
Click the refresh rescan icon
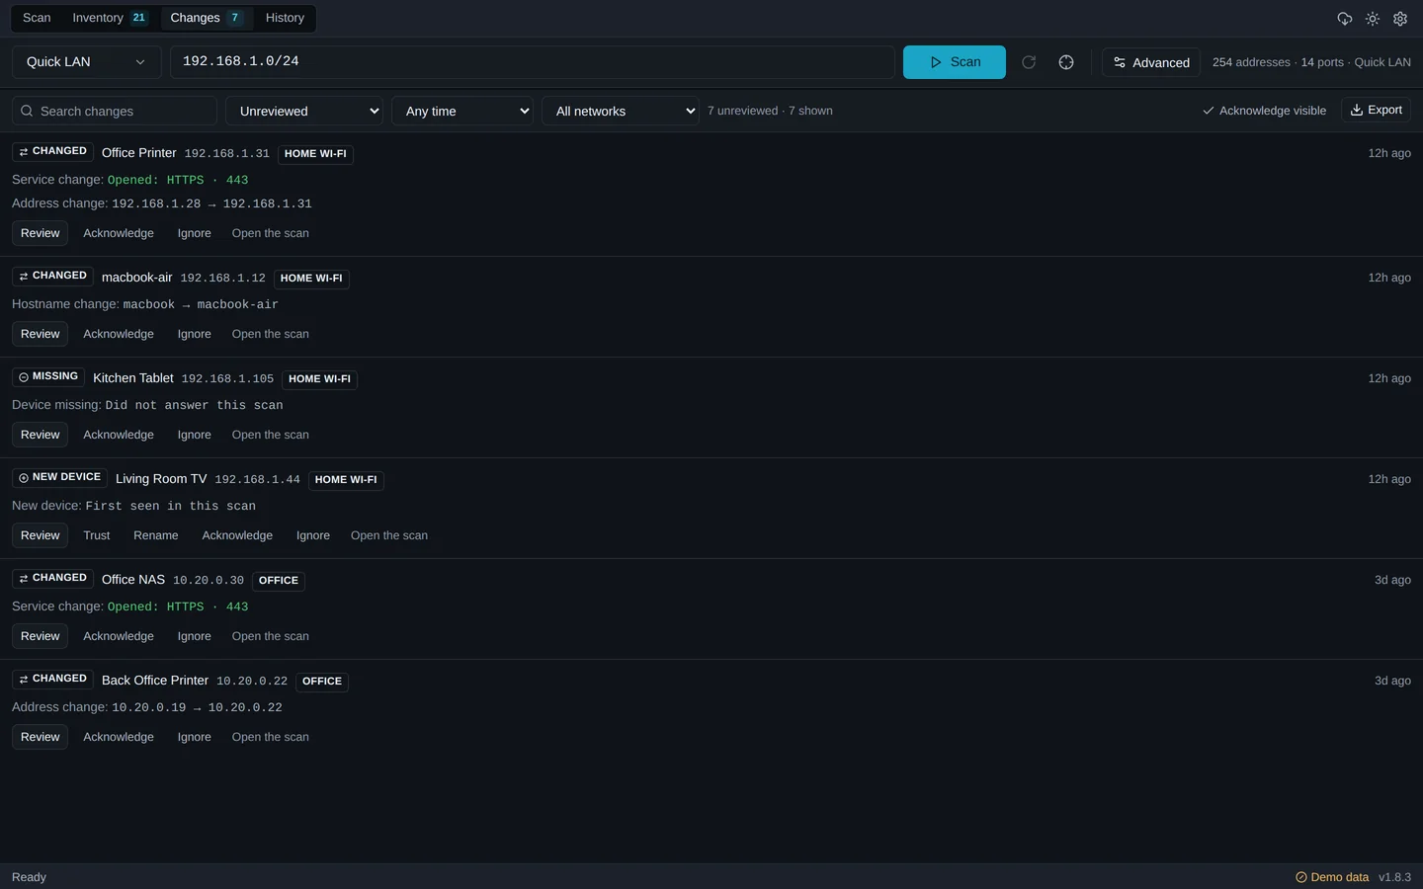pyautogui.click(x=1029, y=62)
